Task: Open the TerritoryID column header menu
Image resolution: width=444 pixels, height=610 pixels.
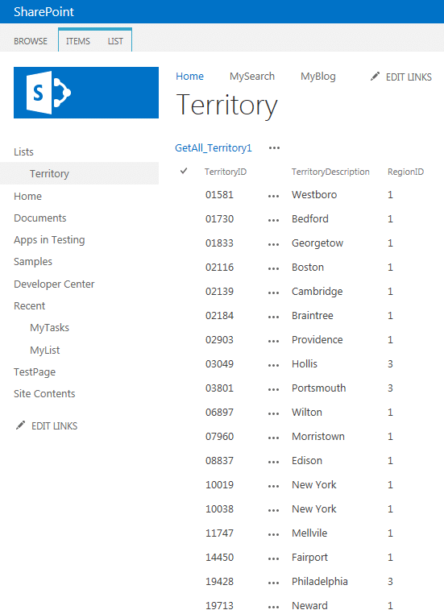Action: click(226, 172)
